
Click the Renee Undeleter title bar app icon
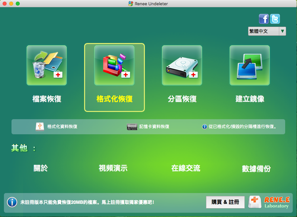(x=130, y=4)
